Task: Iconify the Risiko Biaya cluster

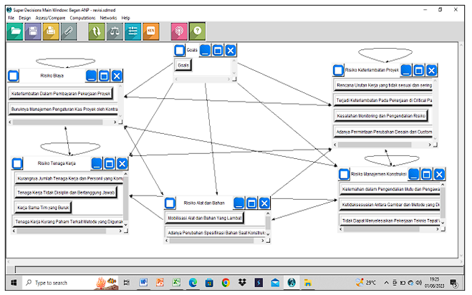Action: tap(91, 76)
